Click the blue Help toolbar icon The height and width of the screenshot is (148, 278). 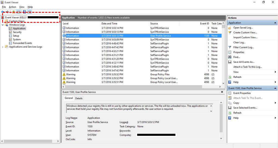point(24,12)
